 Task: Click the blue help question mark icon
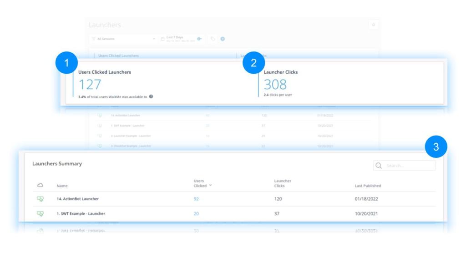[x=223, y=39]
